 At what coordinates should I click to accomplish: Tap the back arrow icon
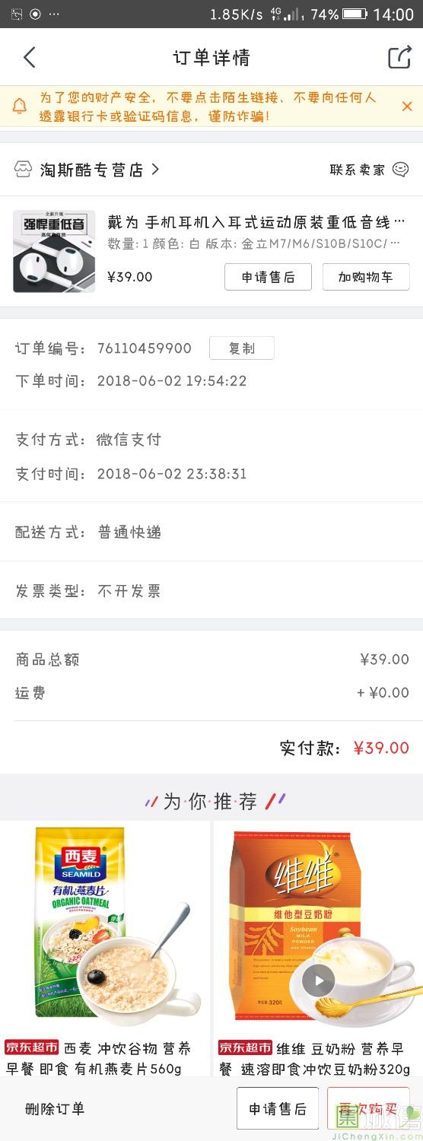(30, 58)
